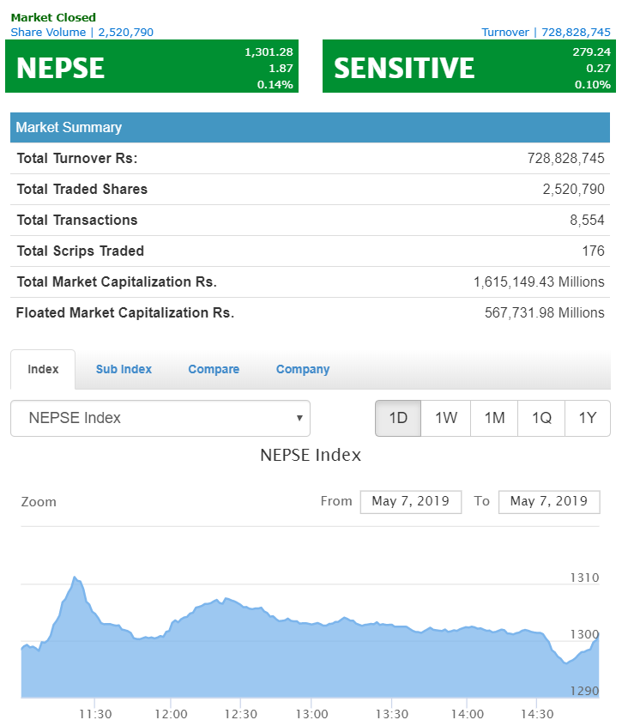Select the Total Turnover Rs: label
Screen dimensions: 622x726
click(x=77, y=159)
